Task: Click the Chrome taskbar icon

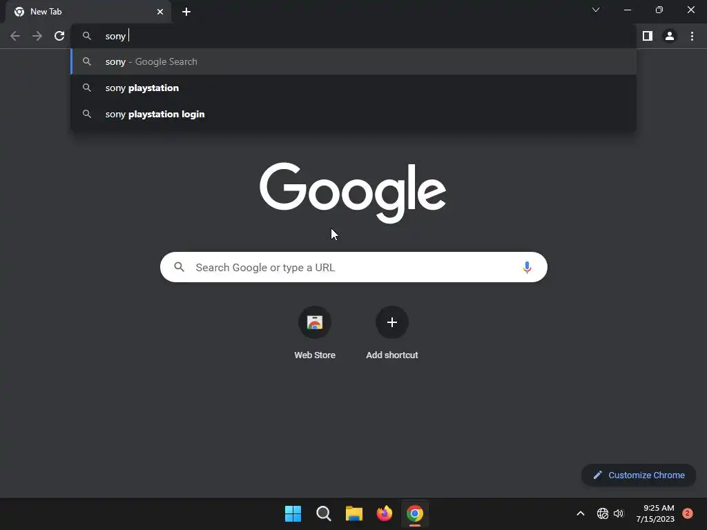Action: 415,513
